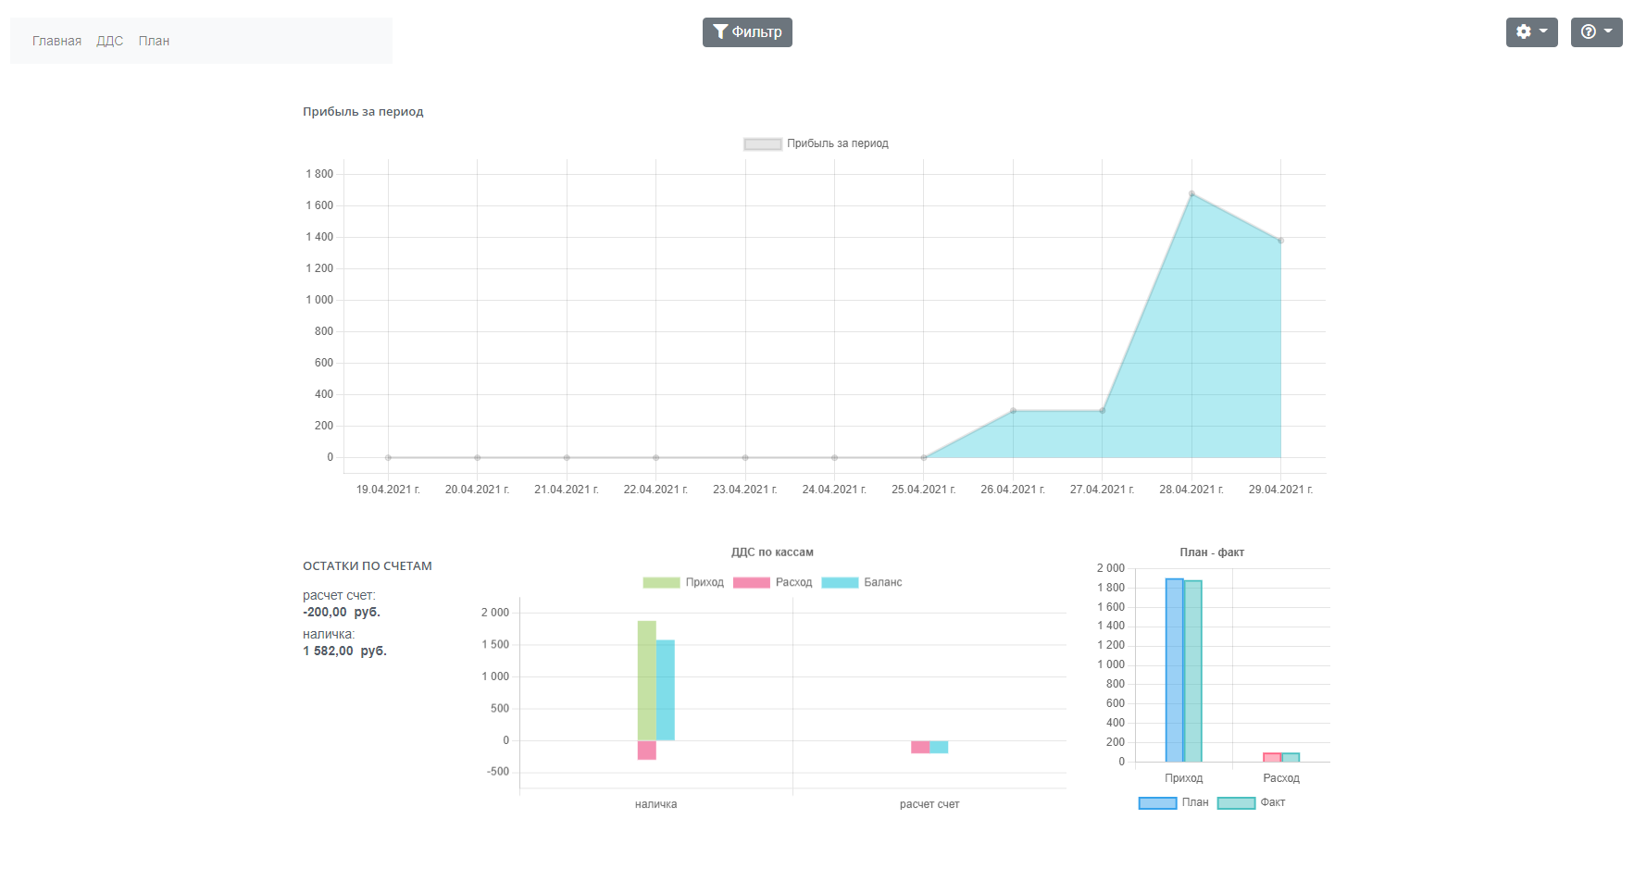
Task: Click the green Приход bar for наличка
Action: point(646,680)
